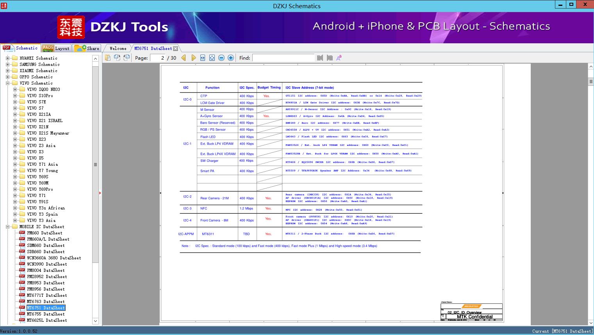Expand the SAMSUNG Schematic tree node

(7, 64)
